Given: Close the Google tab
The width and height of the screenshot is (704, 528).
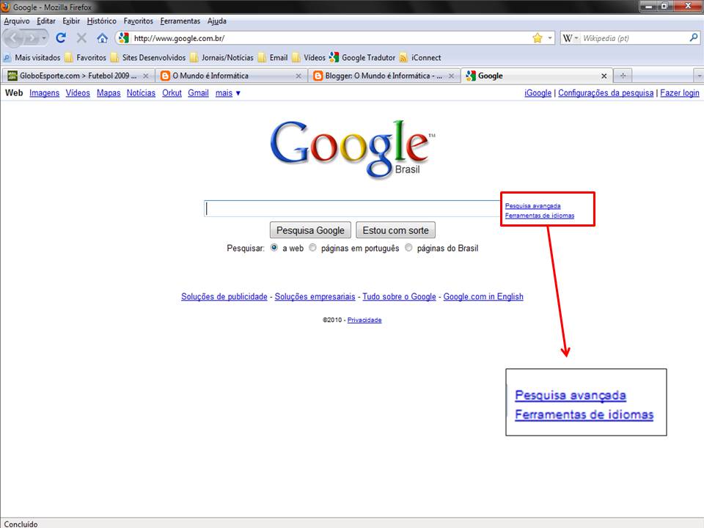Looking at the screenshot, I should click(x=604, y=76).
